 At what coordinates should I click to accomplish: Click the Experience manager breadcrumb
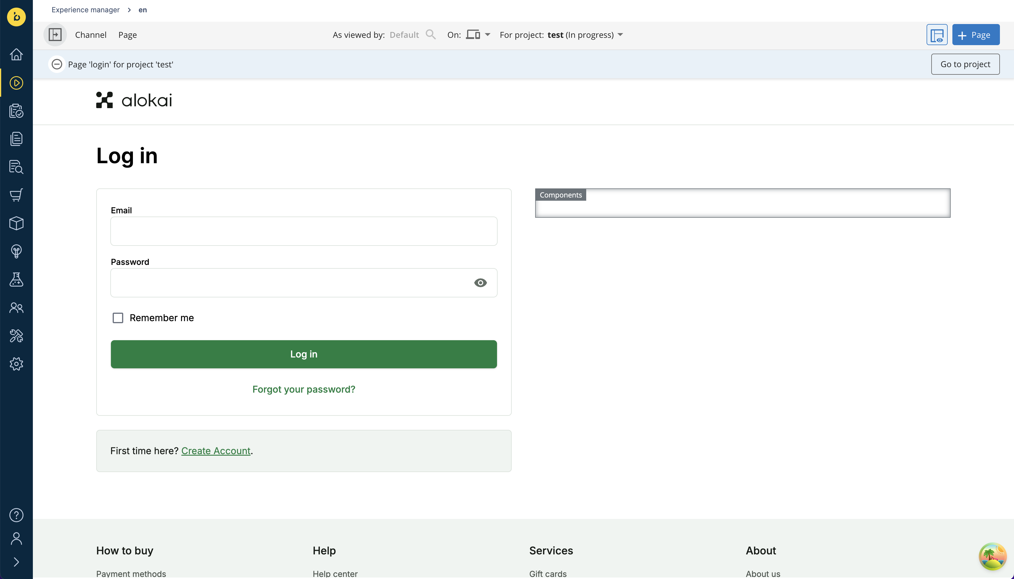pos(85,10)
